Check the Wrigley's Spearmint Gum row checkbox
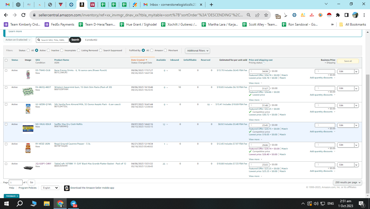370x209 pixels. click(x=6, y=87)
